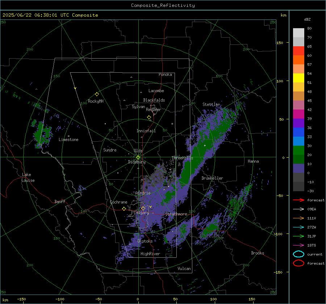
Task: Click the Blackfalds label
Action: point(154,100)
